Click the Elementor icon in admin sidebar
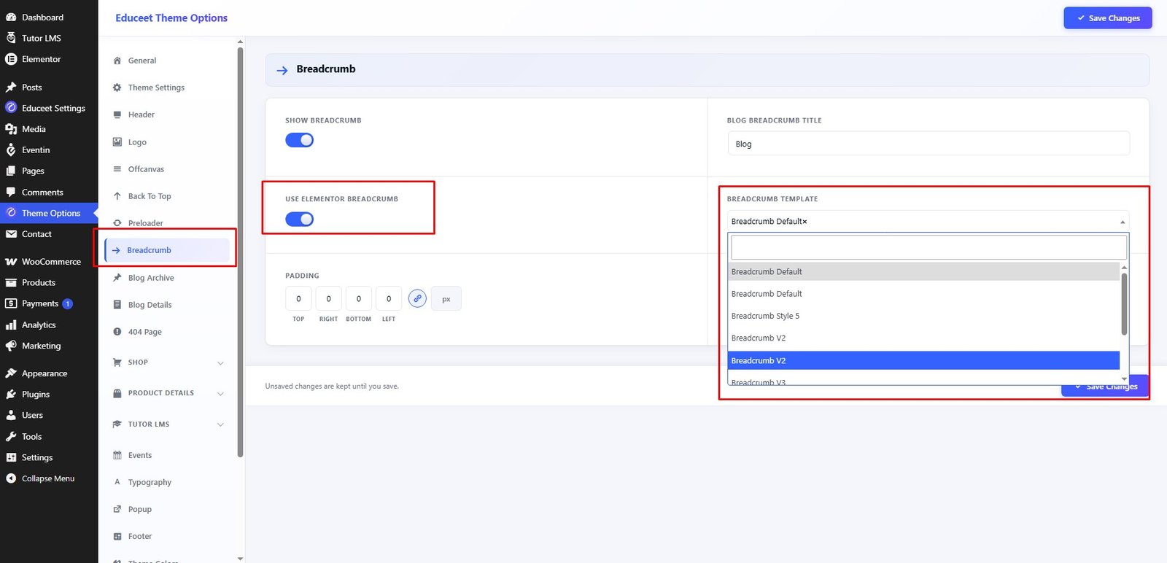Image resolution: width=1167 pixels, height=563 pixels. tap(11, 59)
